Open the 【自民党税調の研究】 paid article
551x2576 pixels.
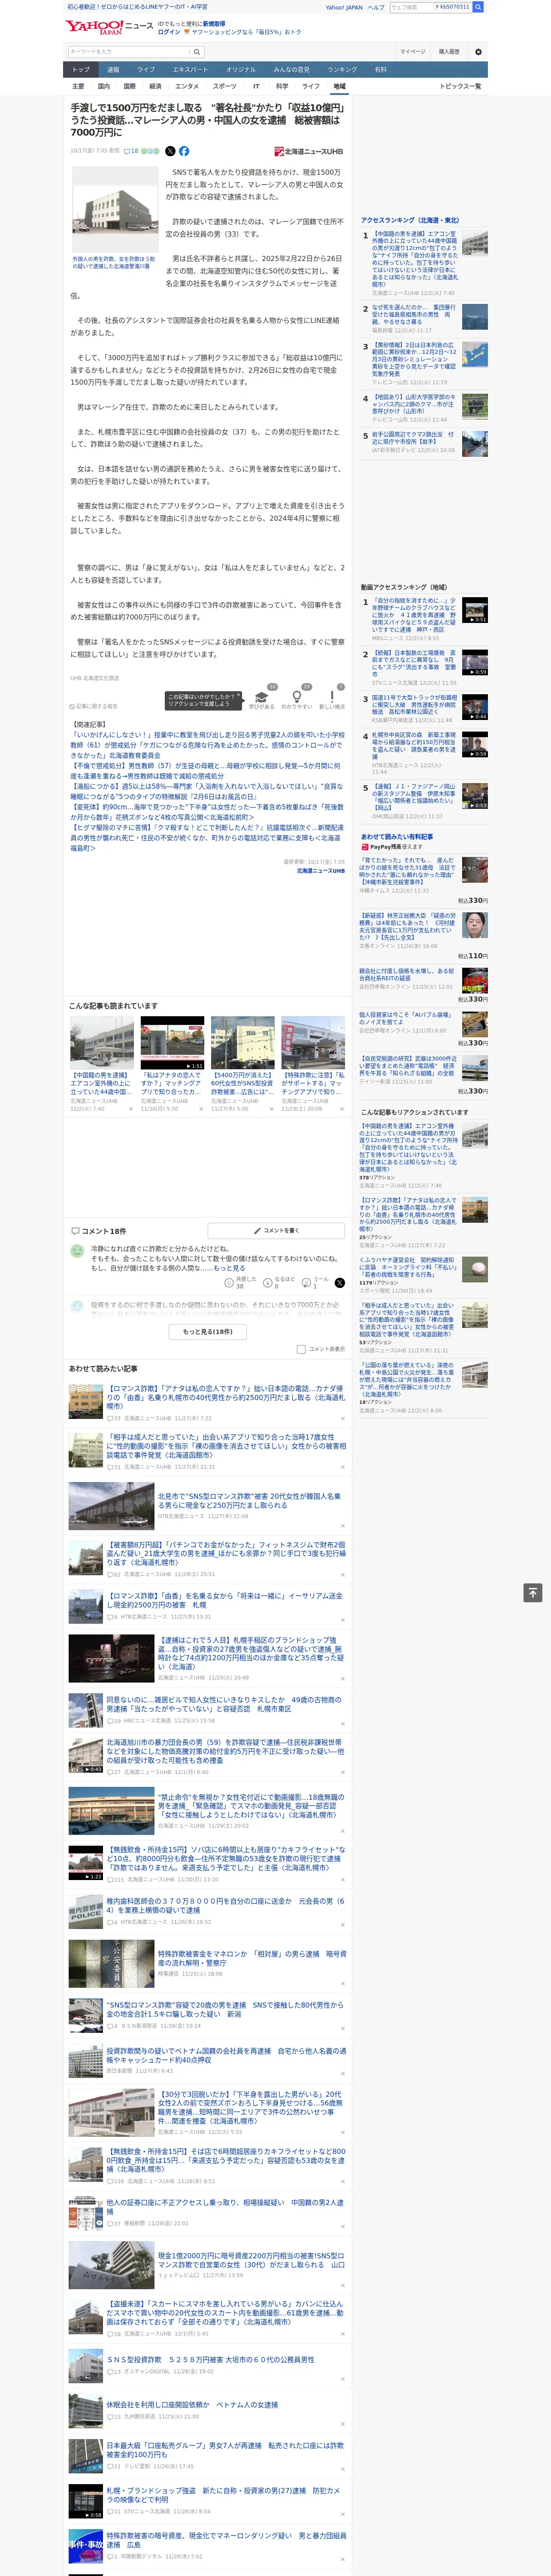point(408,1066)
